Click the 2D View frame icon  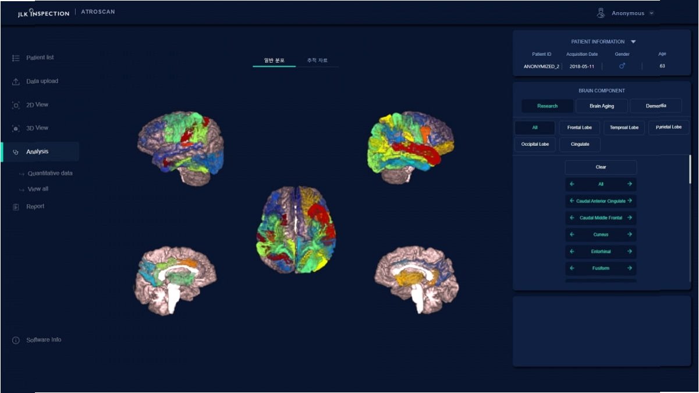tap(16, 105)
